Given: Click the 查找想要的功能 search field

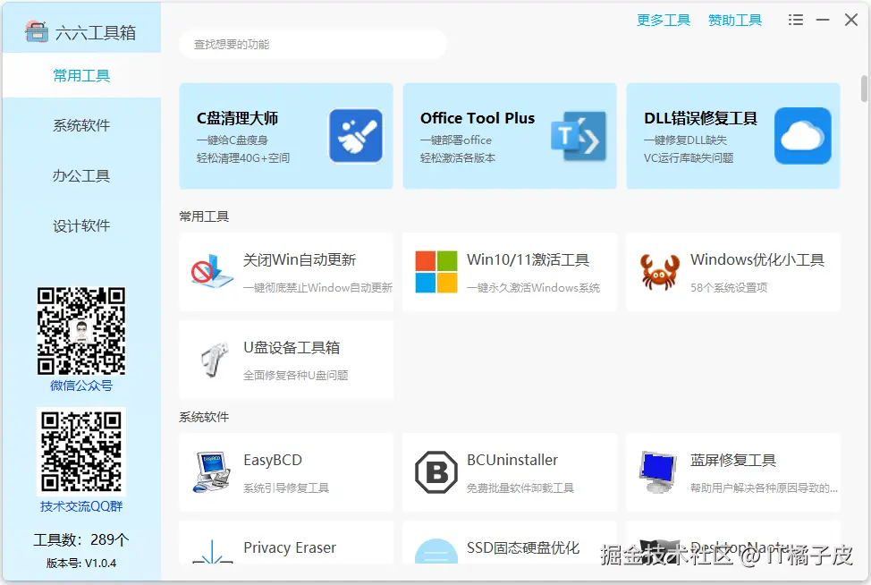Looking at the screenshot, I should [313, 43].
